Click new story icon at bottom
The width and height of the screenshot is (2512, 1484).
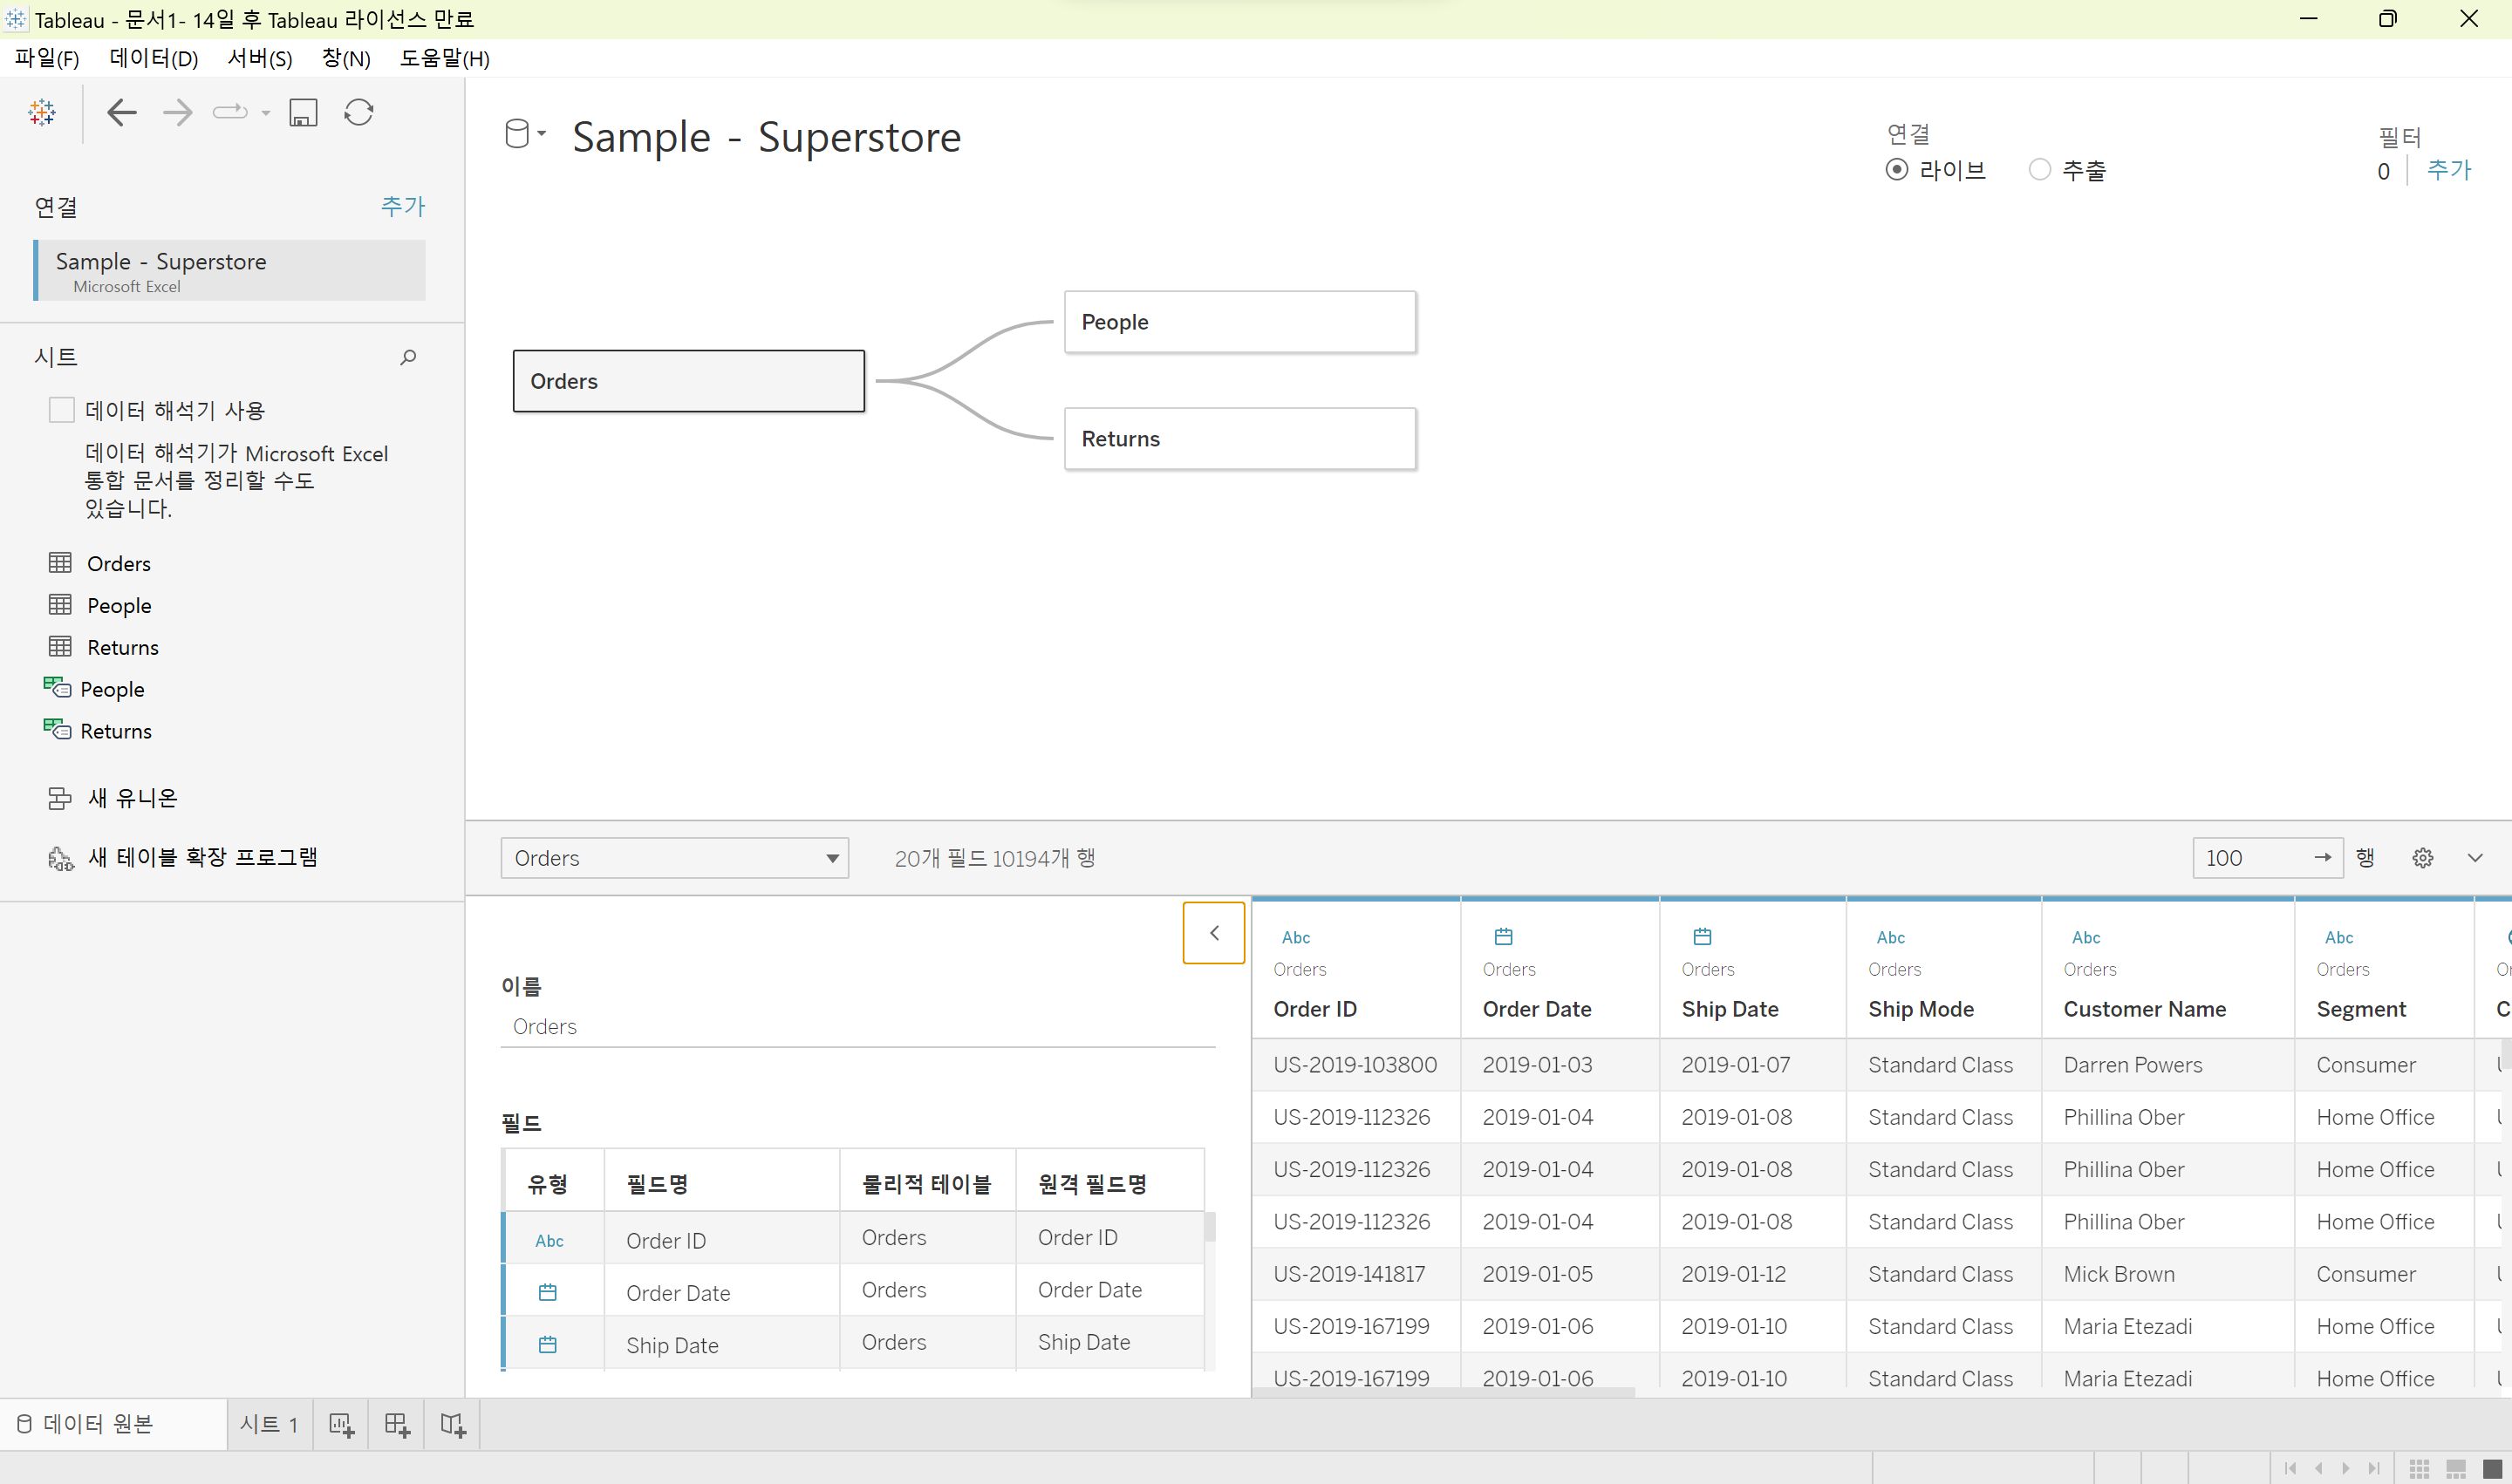click(454, 1425)
